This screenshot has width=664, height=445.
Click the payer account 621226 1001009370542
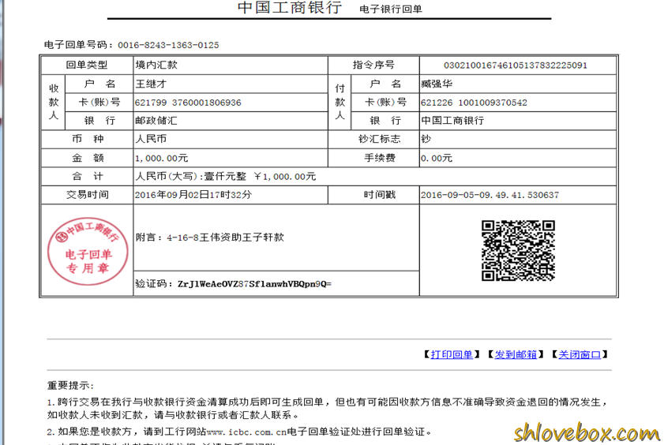point(474,103)
